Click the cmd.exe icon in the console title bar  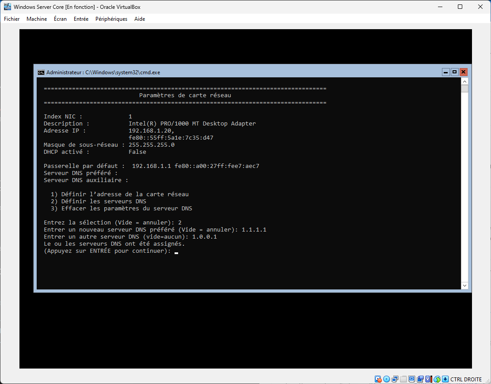(x=41, y=72)
